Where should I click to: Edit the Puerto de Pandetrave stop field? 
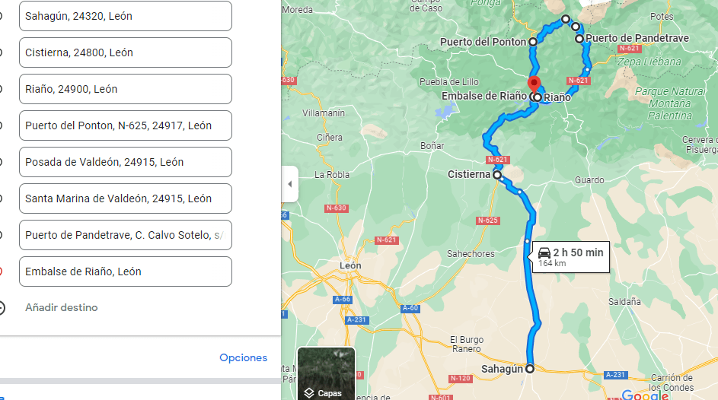126,235
